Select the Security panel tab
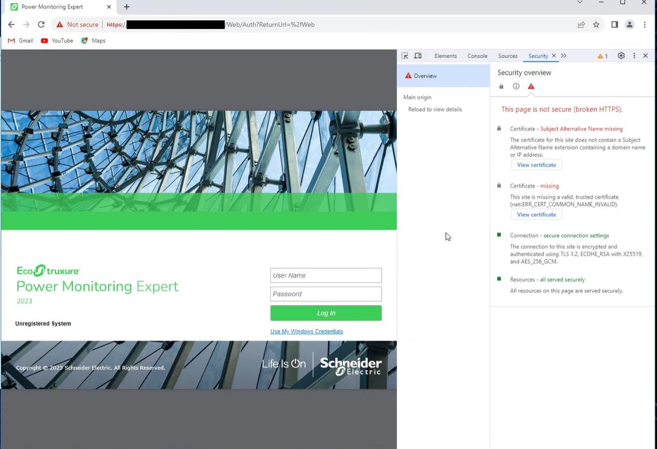This screenshot has height=449, width=657. tap(538, 56)
